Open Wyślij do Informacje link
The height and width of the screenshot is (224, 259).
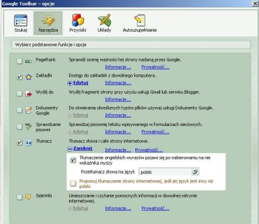pyautogui.click(x=118, y=100)
